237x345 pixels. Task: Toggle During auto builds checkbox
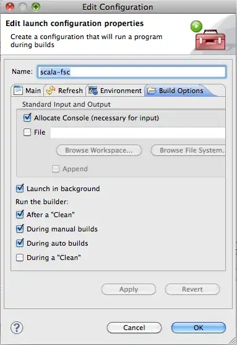(x=20, y=243)
